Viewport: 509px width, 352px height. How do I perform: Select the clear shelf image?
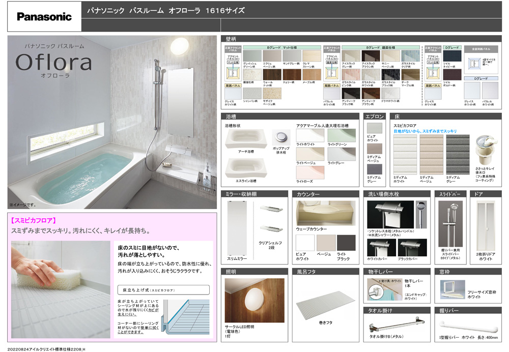point(271,218)
